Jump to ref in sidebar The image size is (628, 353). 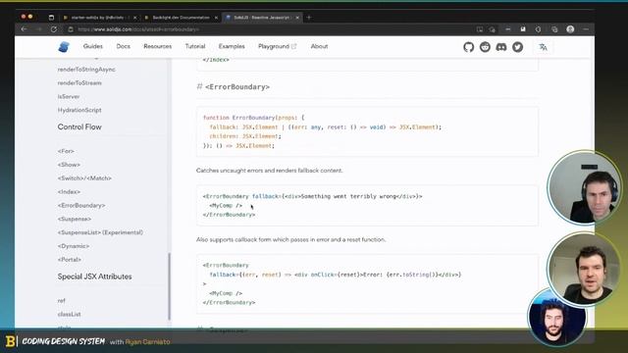(x=61, y=301)
